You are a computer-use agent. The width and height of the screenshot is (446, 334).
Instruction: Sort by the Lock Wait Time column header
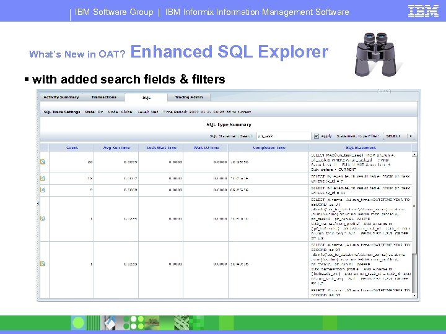point(161,148)
